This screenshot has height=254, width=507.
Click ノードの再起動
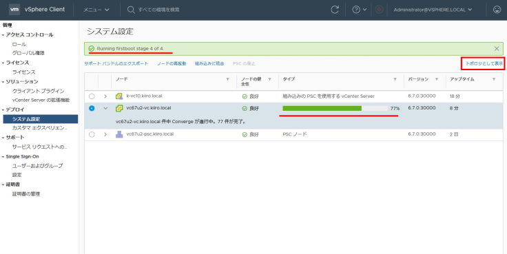coord(172,63)
